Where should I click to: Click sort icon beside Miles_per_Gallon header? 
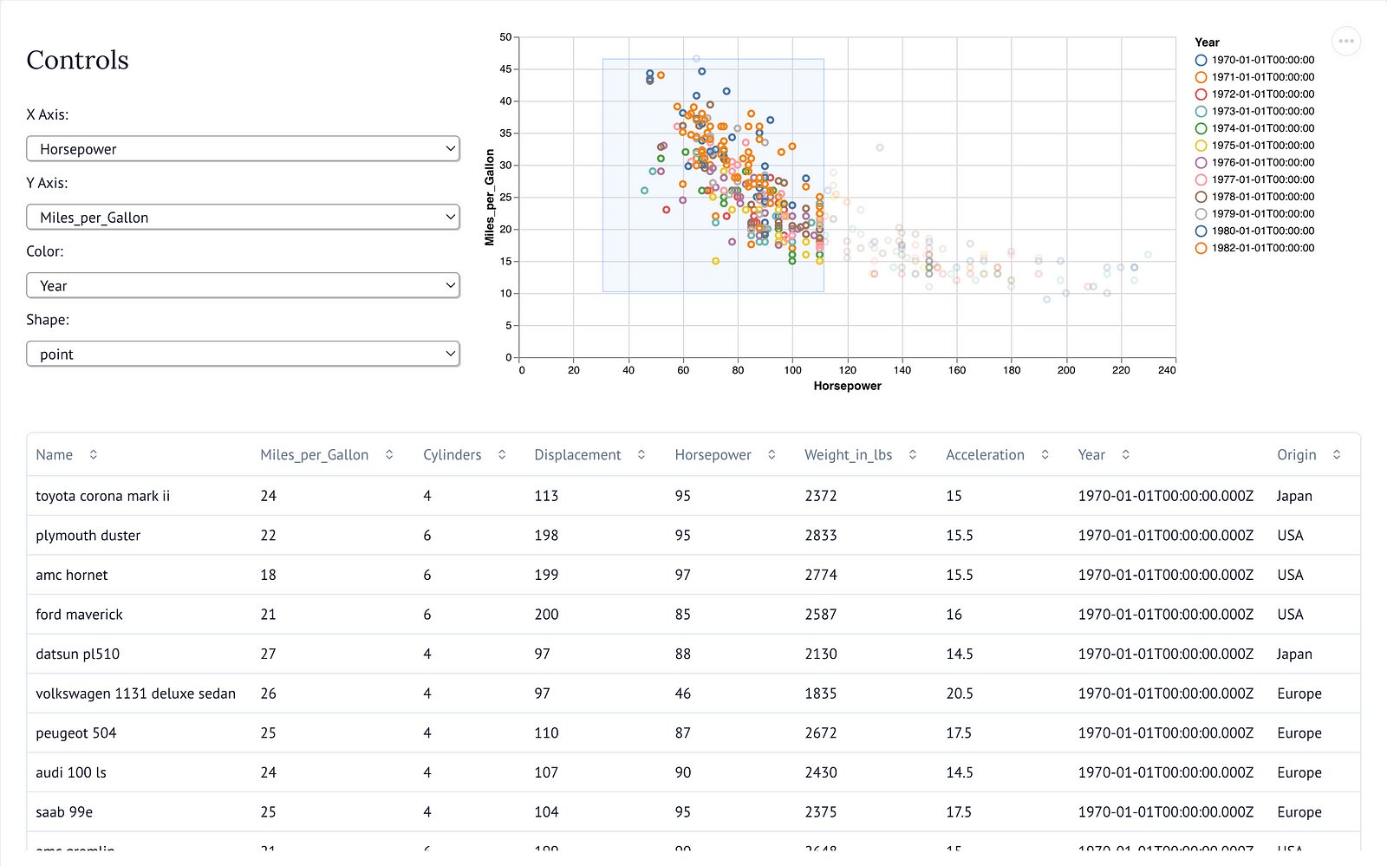[389, 455]
